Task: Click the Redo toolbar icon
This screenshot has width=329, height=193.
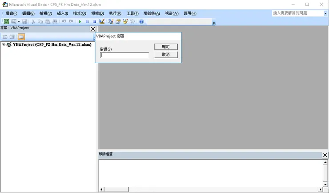Action: 71,21
